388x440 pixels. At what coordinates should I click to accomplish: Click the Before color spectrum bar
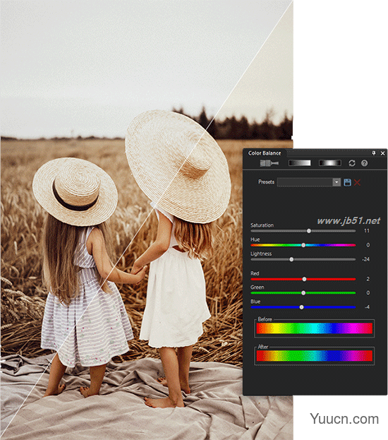coord(314,328)
